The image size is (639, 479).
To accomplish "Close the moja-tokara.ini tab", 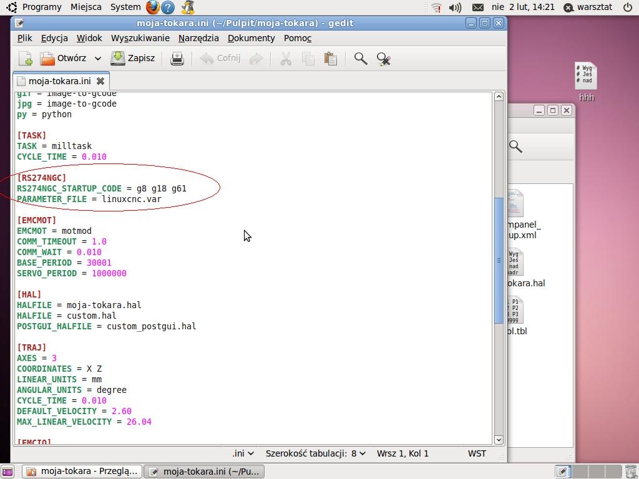I will pos(100,81).
